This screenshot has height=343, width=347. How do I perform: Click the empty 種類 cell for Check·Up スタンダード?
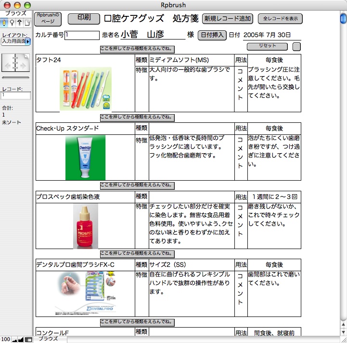point(192,129)
